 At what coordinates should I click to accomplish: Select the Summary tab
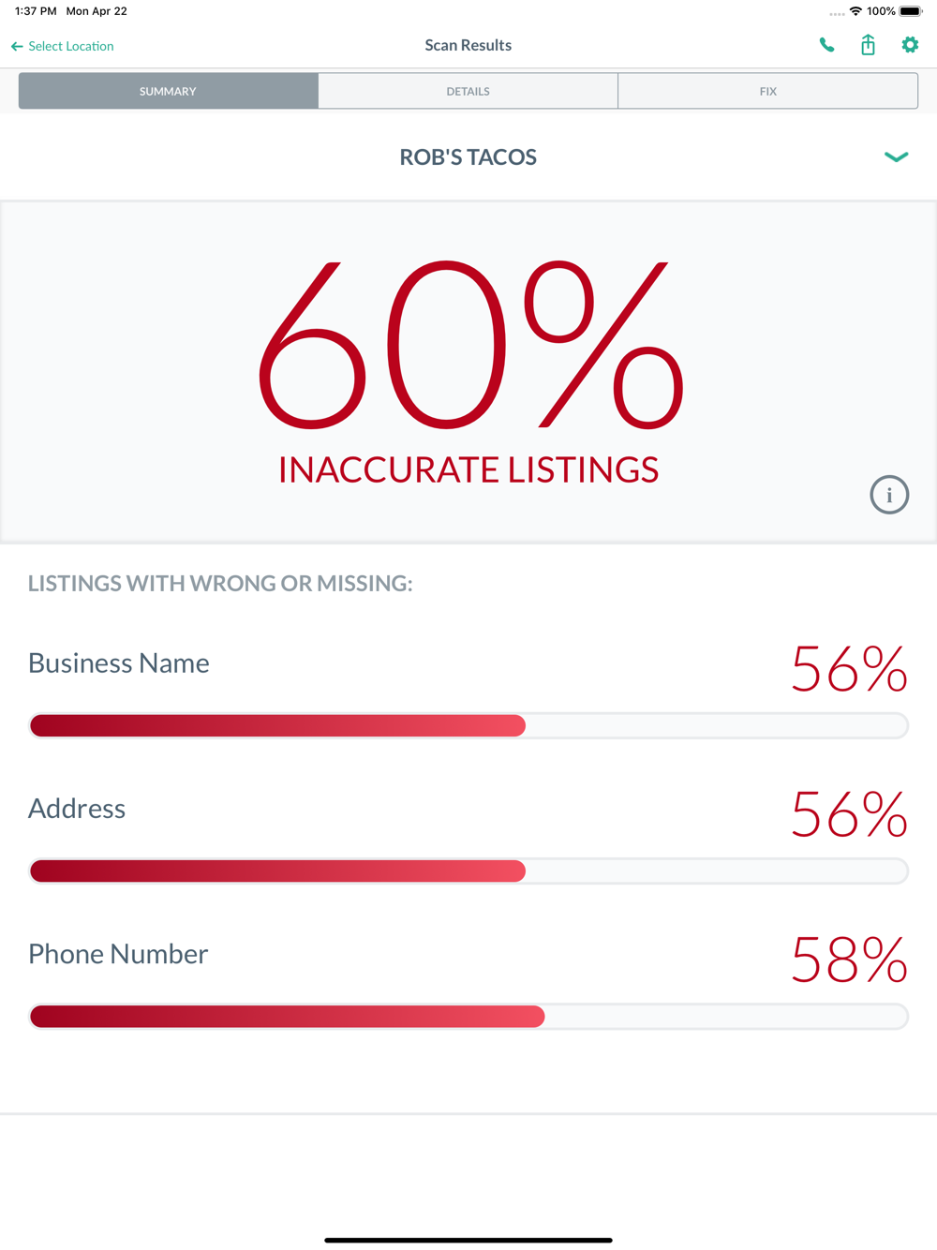click(x=169, y=91)
